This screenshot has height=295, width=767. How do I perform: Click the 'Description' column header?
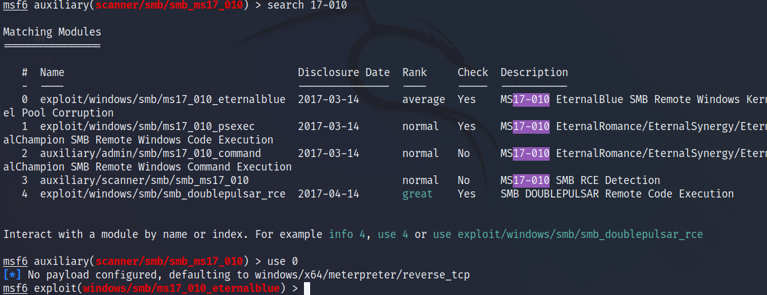click(x=534, y=72)
